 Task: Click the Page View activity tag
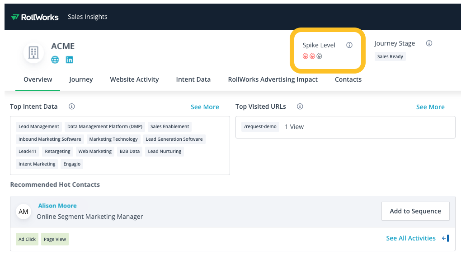pyautogui.click(x=55, y=239)
